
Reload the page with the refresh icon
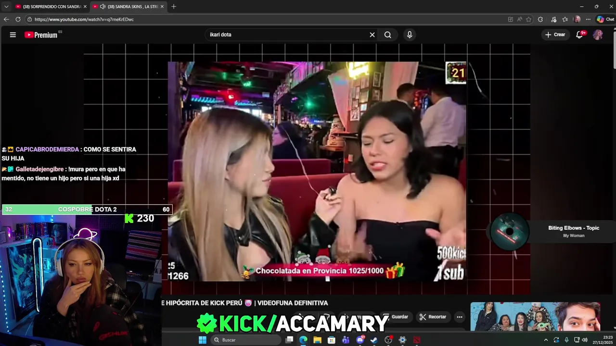(18, 19)
